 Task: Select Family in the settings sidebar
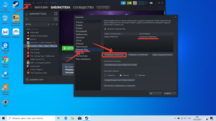[x=79, y=25]
